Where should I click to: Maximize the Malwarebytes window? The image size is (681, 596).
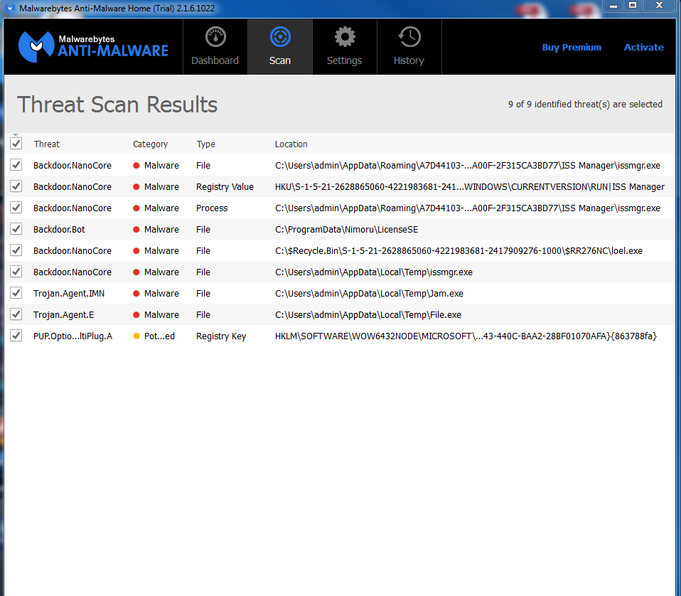pos(633,6)
